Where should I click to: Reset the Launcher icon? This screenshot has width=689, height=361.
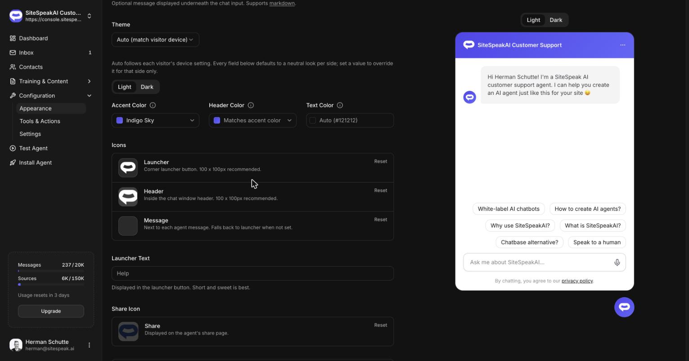click(380, 161)
